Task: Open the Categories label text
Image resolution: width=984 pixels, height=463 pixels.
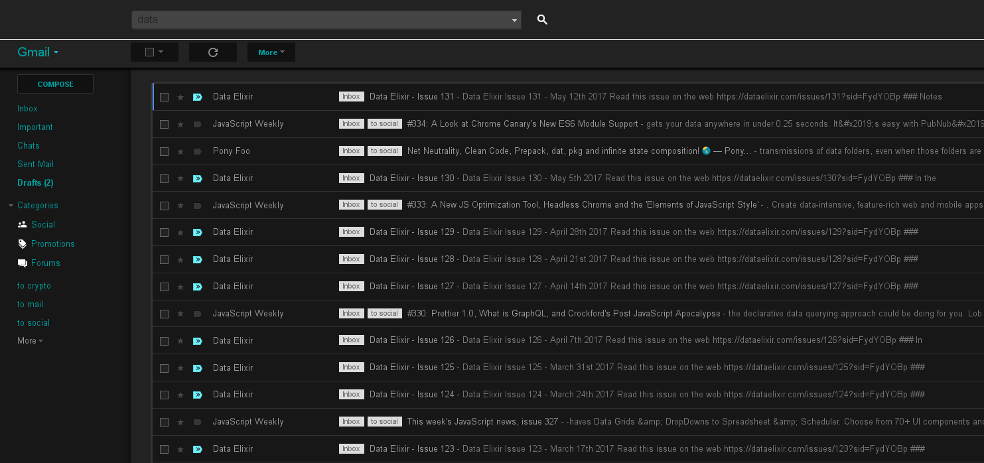Action: (38, 206)
